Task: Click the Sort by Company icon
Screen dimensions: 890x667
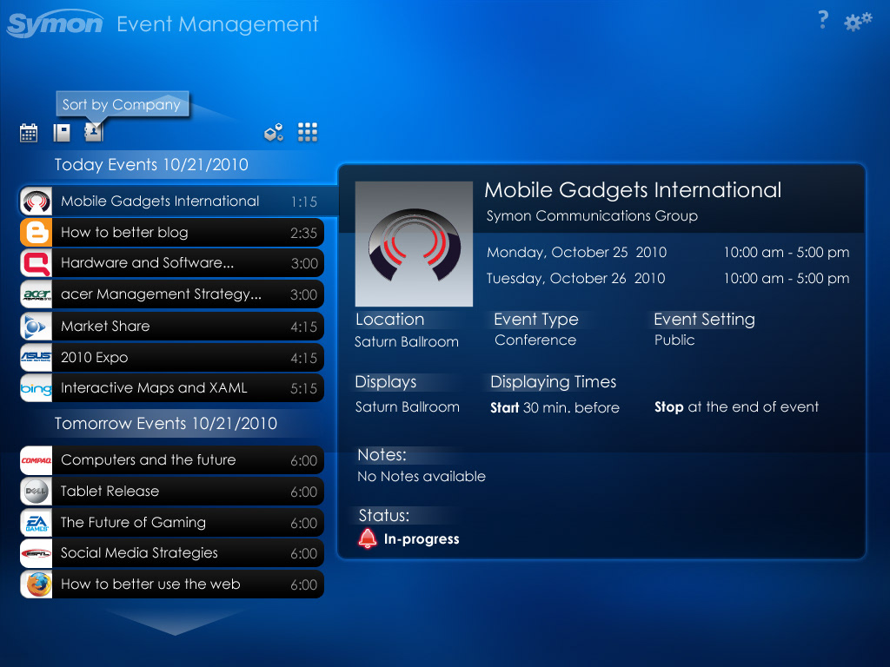Action: pyautogui.click(x=93, y=132)
